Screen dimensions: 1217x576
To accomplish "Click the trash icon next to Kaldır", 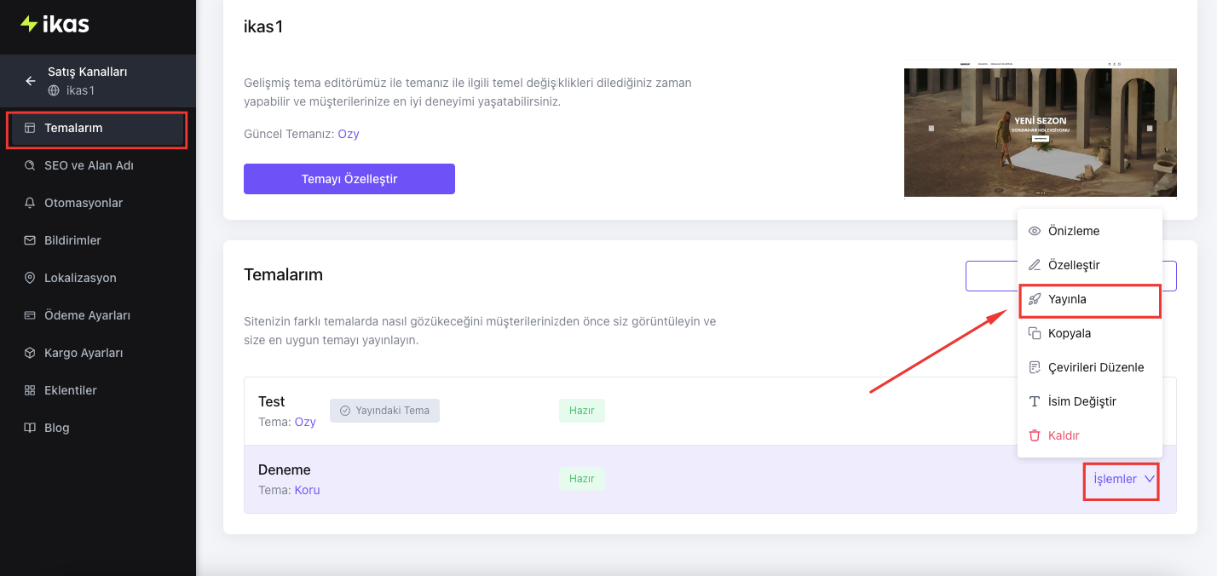I will tap(1035, 435).
